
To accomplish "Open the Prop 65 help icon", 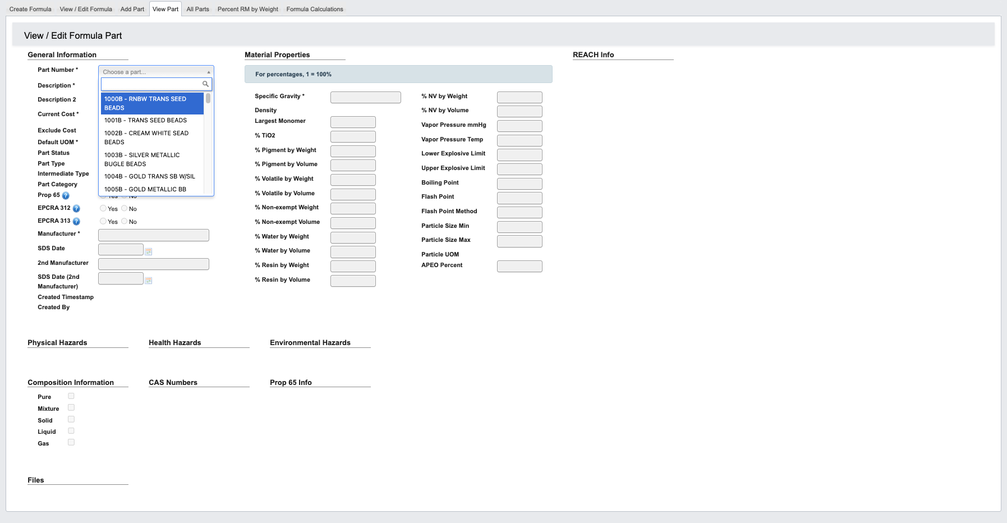I will pos(66,196).
